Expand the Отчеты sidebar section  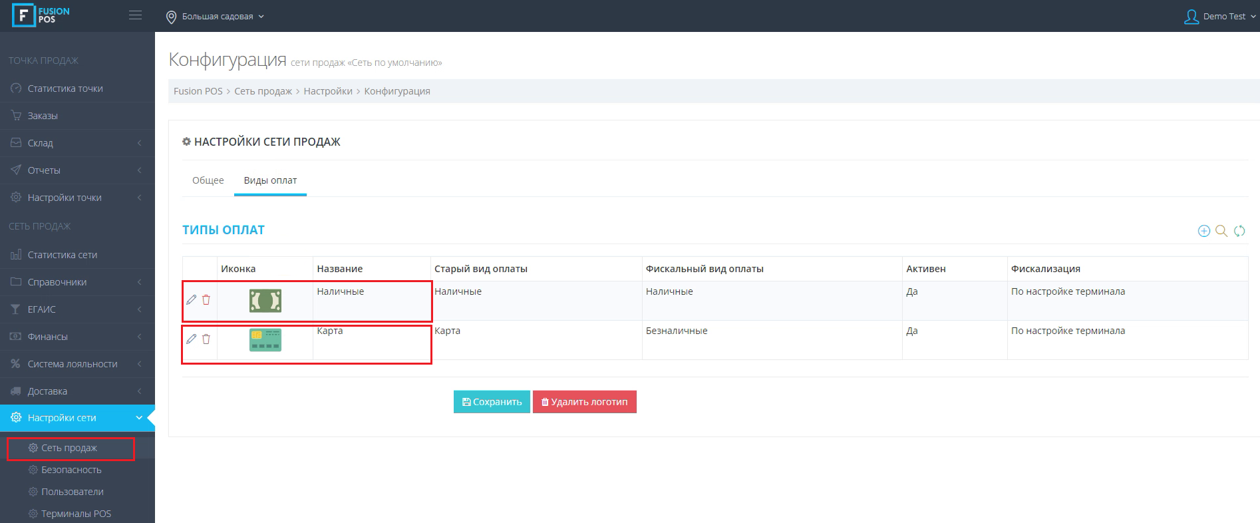pos(77,170)
